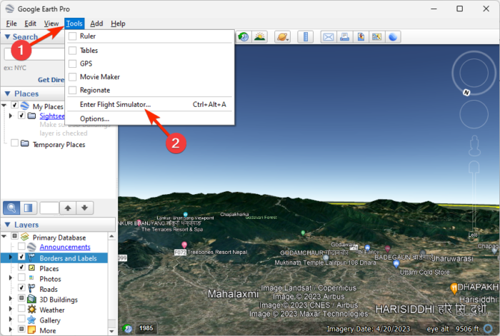Click the Street View pegman icon
Image resolution: width=500 pixels, height=336 pixels.
(x=474, y=146)
